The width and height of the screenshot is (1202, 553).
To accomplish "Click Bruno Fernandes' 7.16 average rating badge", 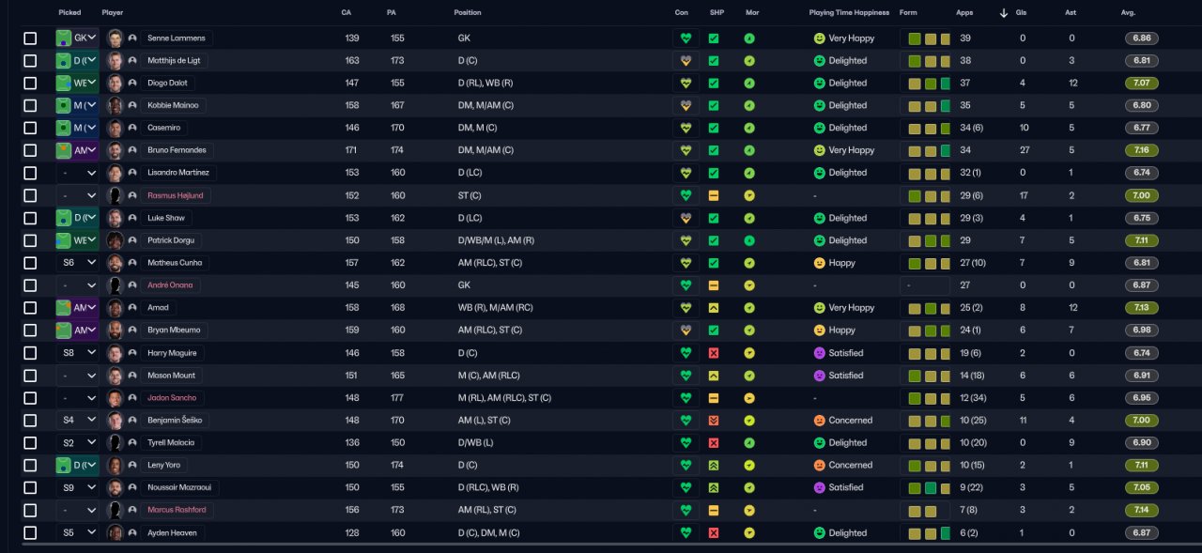I will tap(1141, 151).
